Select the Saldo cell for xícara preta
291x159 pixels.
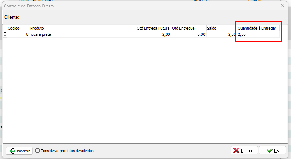coord(221,34)
